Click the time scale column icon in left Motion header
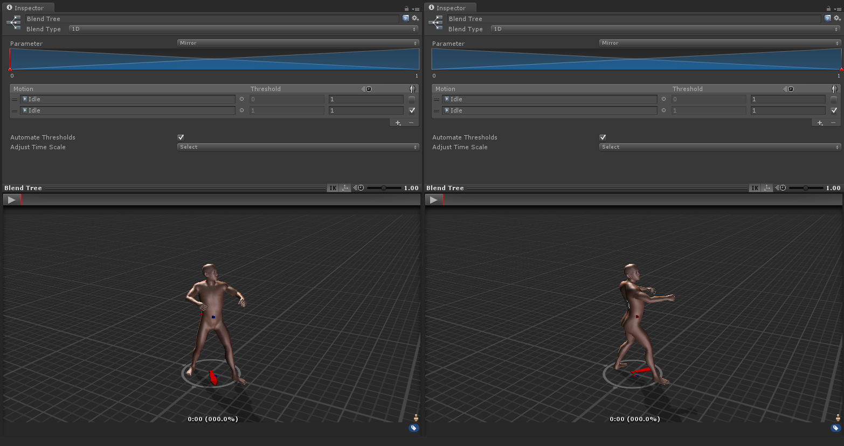Viewport: 844px width, 446px height. point(366,89)
